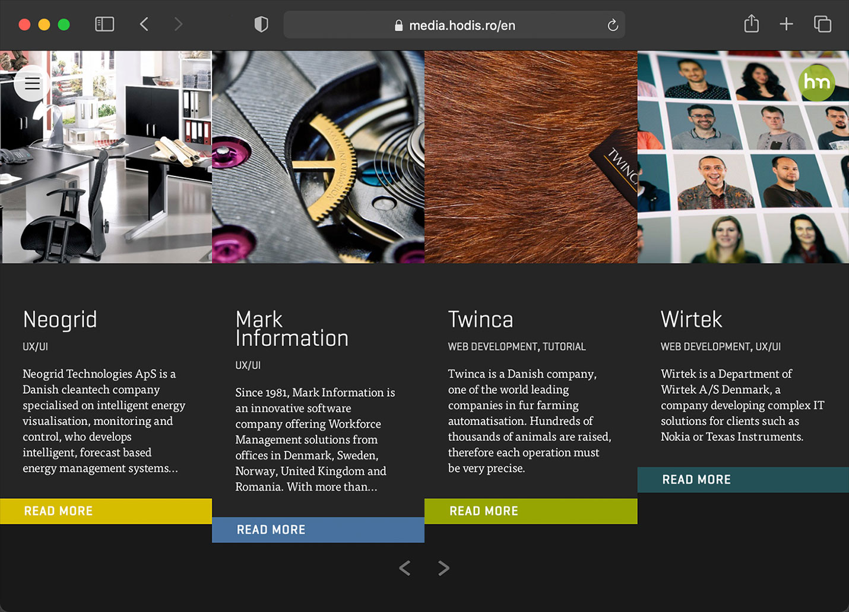The width and height of the screenshot is (849, 612).
Task: Open the Wirtek project title
Action: (691, 320)
